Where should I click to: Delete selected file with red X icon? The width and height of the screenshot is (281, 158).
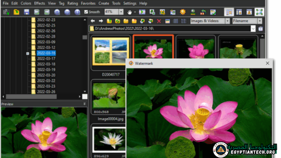click(x=159, y=21)
